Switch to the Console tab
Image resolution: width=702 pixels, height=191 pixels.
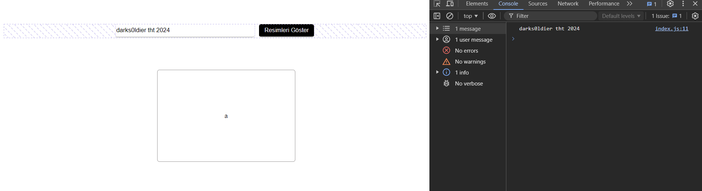tap(508, 4)
